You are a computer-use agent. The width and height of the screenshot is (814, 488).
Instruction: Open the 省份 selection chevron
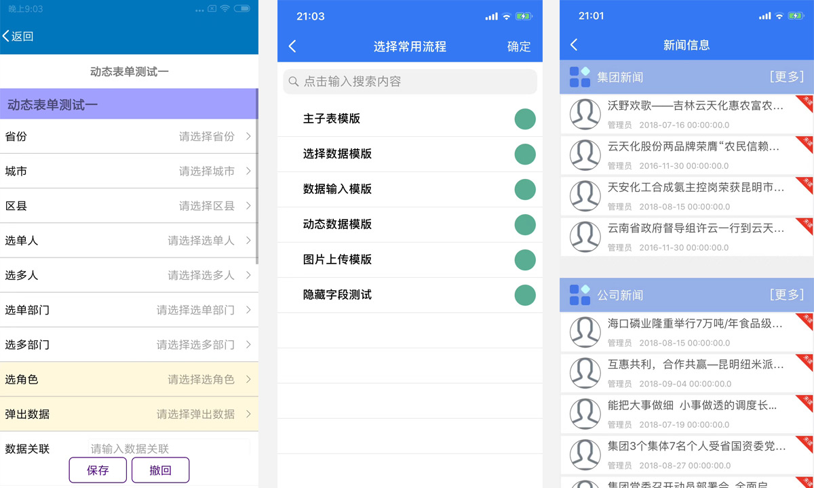point(248,136)
